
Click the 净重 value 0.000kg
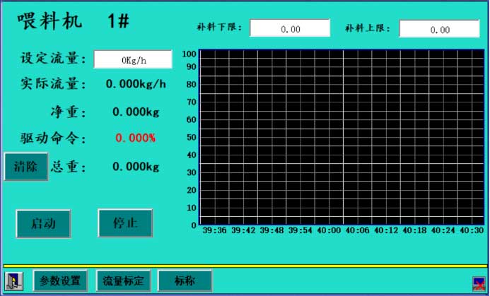pyautogui.click(x=136, y=112)
